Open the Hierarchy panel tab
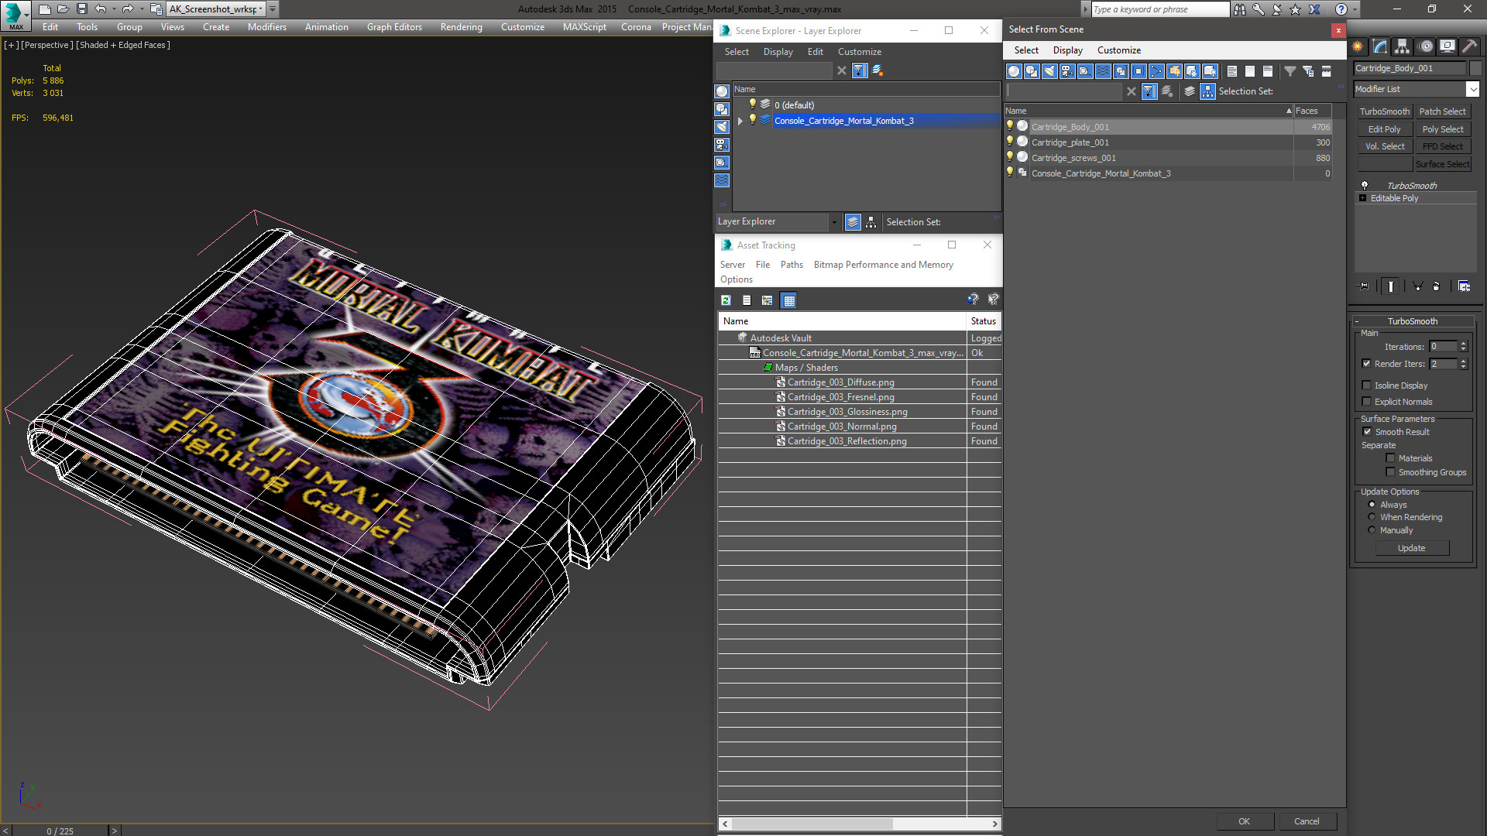The height and width of the screenshot is (836, 1487). point(1403,46)
